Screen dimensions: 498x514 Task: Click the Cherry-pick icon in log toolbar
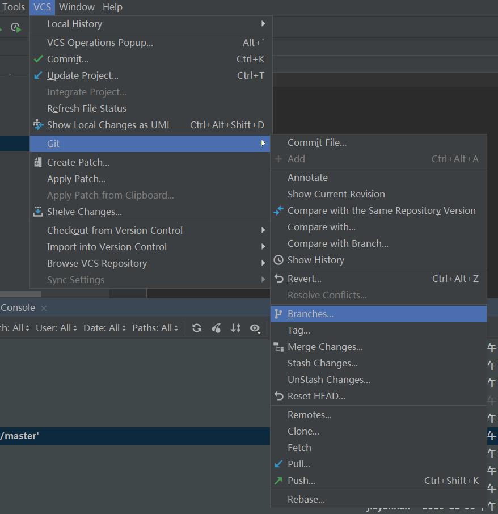[216, 328]
